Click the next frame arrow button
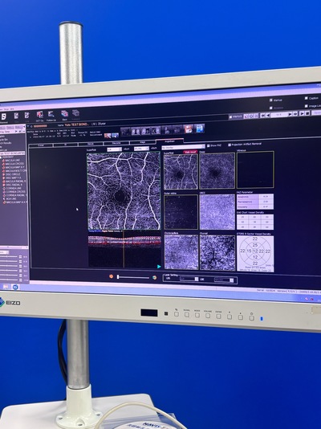Viewport: 321px width, 429px height. click(291, 114)
